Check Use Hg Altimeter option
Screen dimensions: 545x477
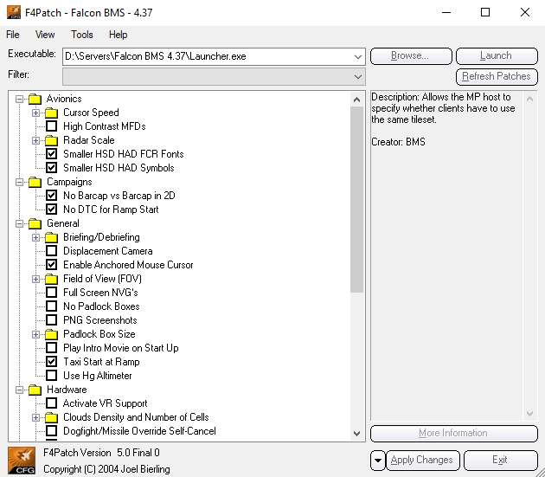click(51, 376)
